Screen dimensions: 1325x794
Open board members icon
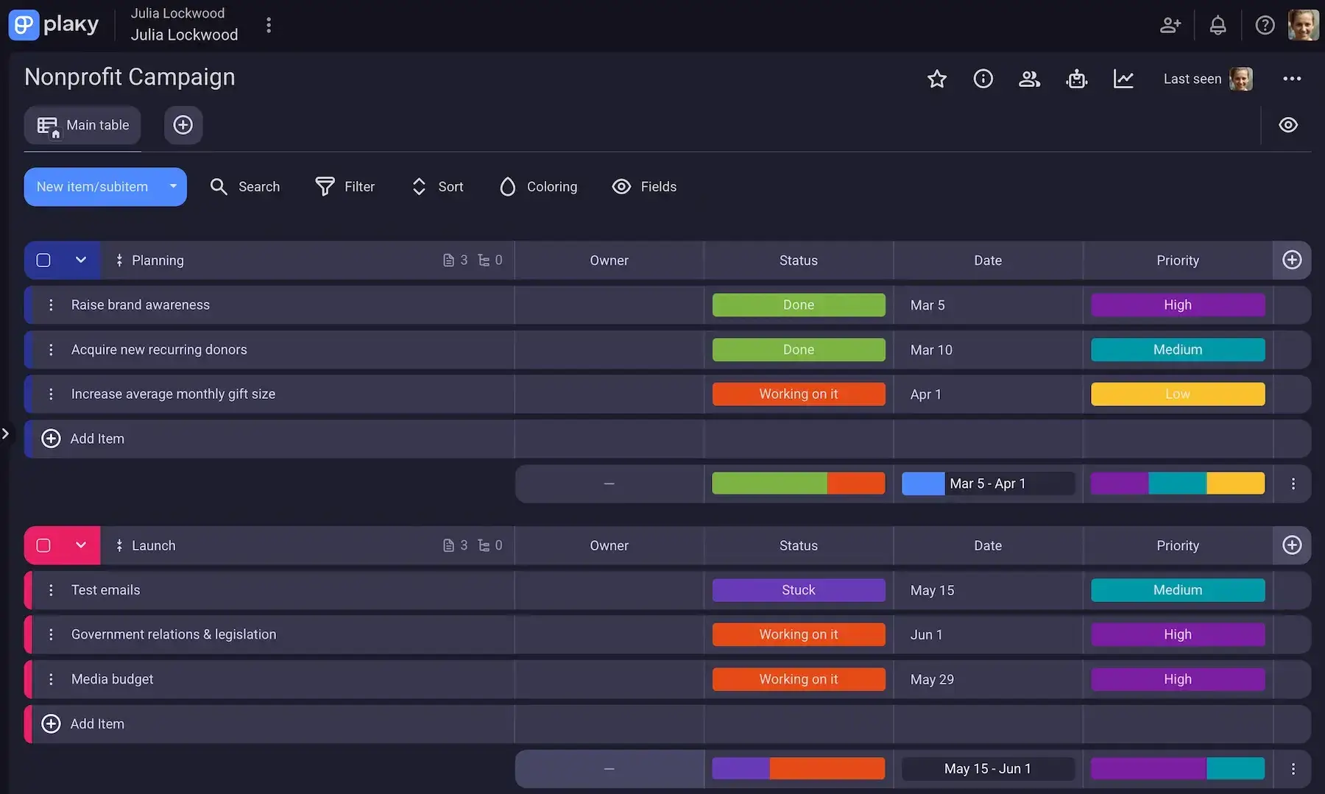[1029, 79]
